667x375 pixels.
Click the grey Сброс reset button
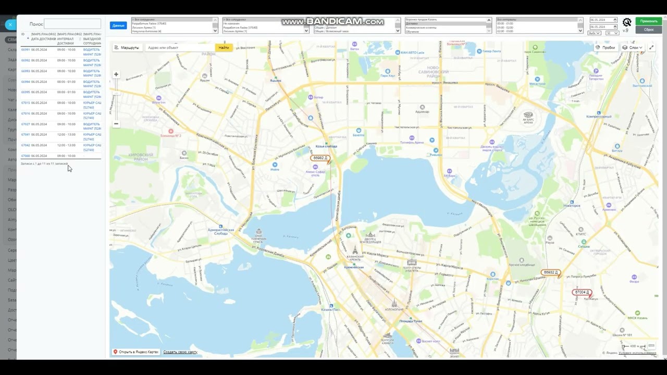tap(648, 30)
